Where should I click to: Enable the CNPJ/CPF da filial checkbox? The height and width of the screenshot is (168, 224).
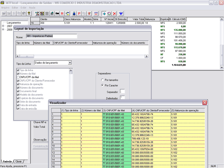click(18, 77)
